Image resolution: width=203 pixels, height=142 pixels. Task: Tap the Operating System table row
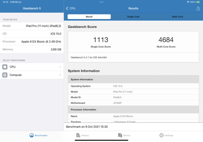pos(133,86)
